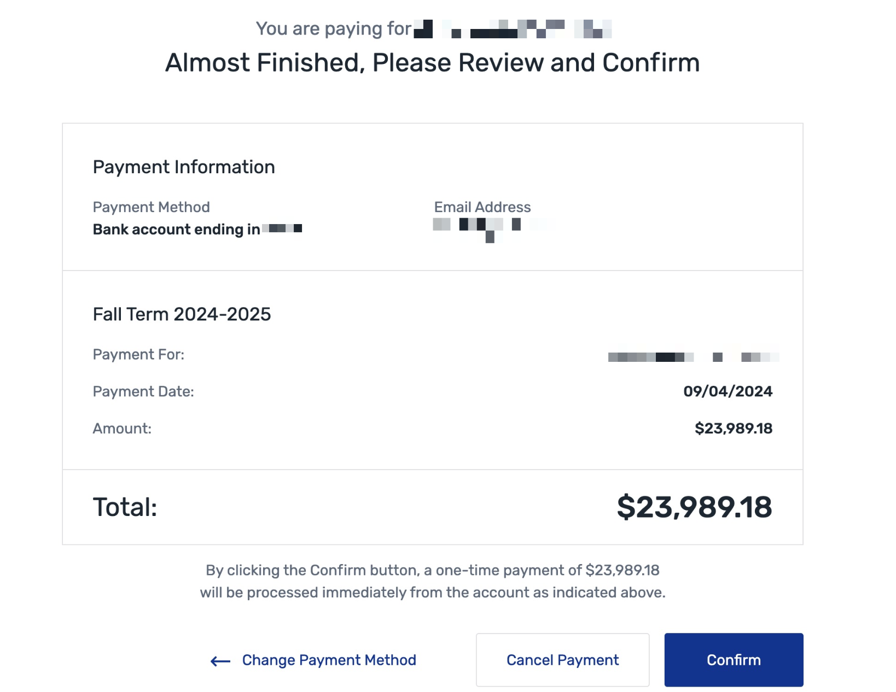Click the Amount value $23,989.18
The height and width of the screenshot is (692, 896).
coord(734,429)
